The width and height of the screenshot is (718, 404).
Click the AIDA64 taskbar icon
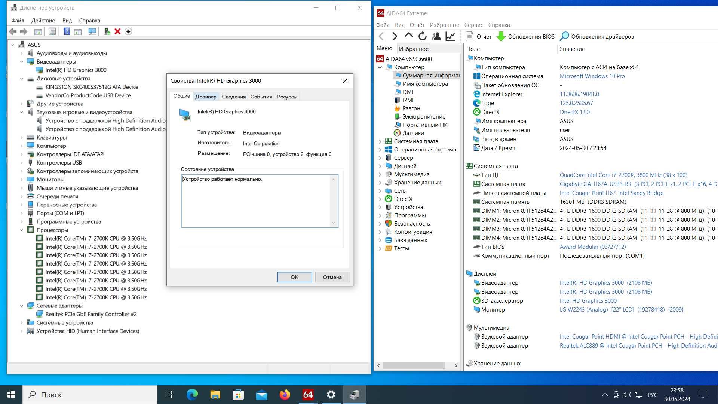tap(308, 395)
